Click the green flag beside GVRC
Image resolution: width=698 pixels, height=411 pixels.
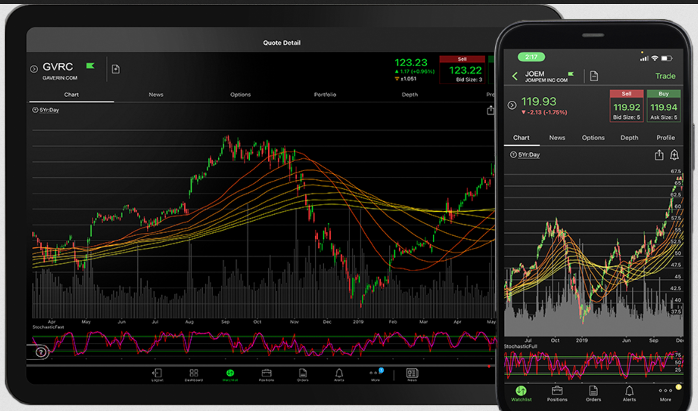coord(90,65)
